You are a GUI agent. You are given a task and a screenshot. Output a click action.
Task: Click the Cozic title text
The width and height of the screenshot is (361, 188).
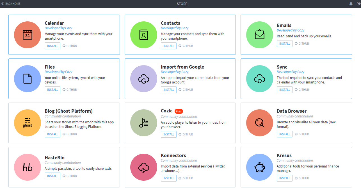pyautogui.click(x=167, y=111)
